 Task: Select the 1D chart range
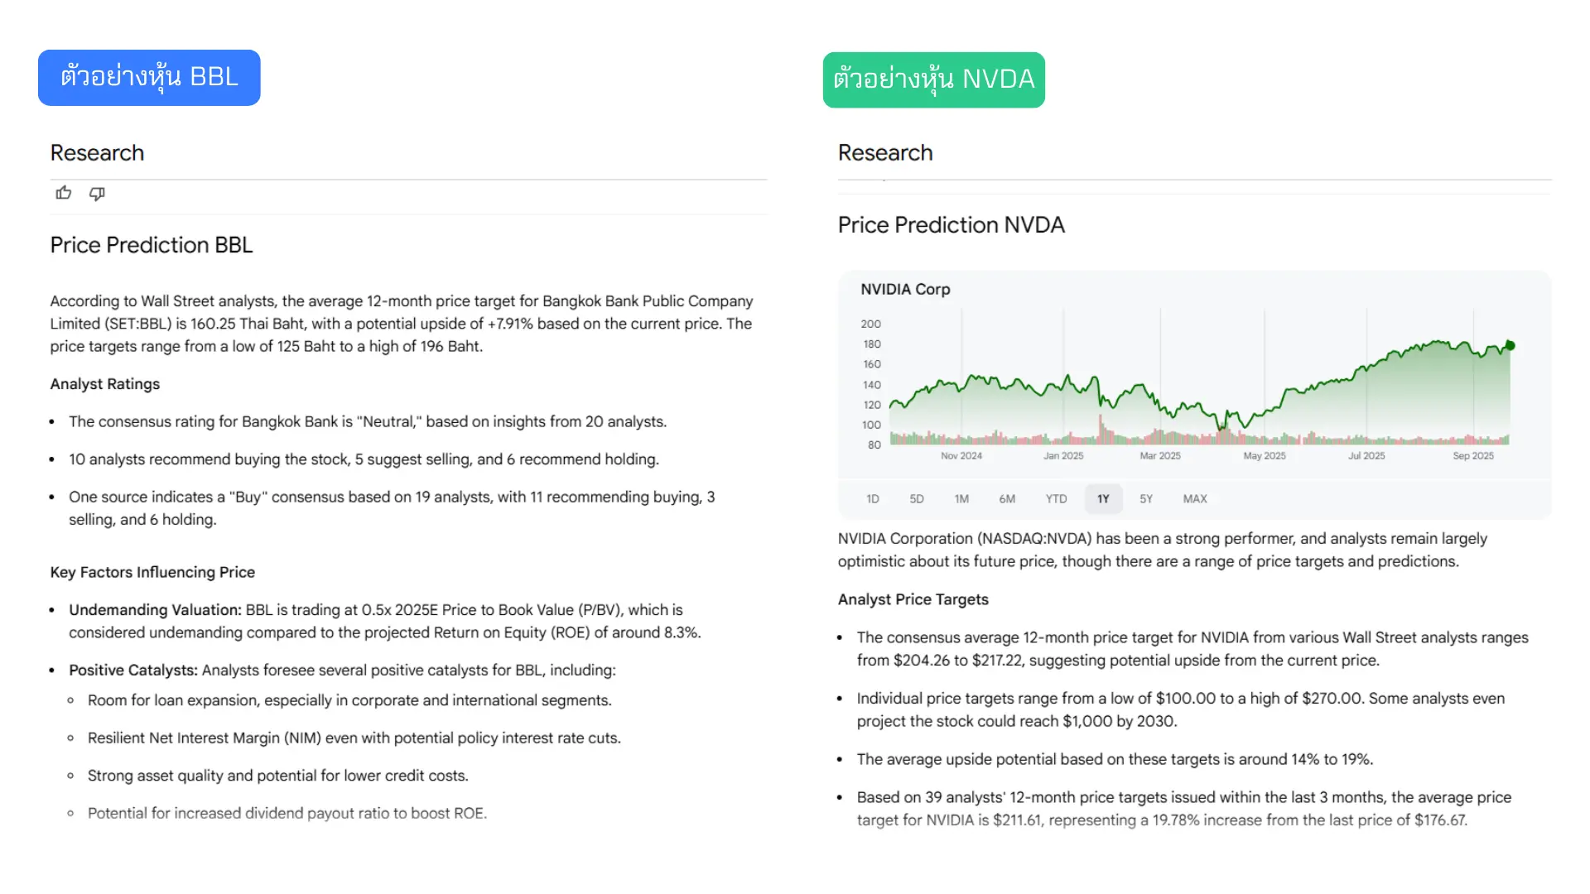coord(872,498)
